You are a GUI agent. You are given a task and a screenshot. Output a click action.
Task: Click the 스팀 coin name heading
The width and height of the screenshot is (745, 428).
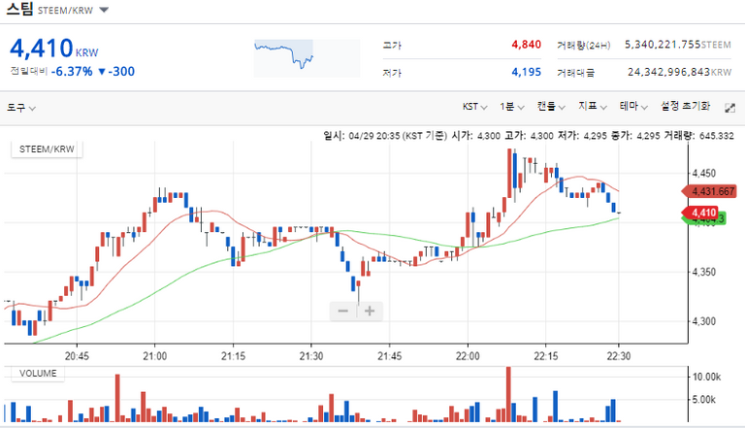pyautogui.click(x=19, y=9)
